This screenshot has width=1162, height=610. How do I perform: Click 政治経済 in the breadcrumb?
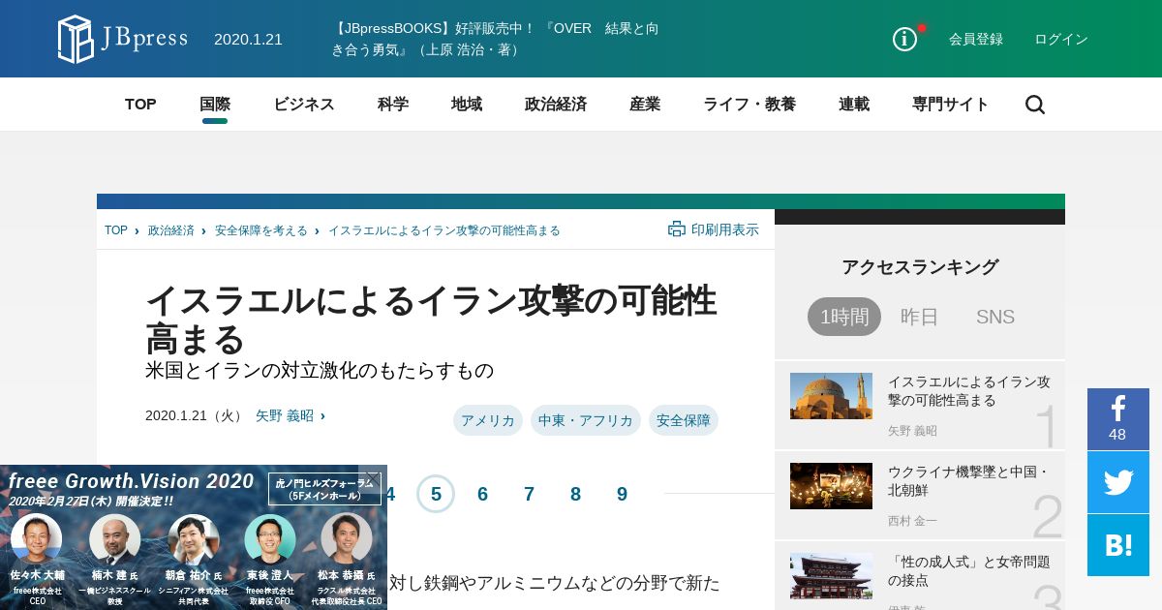pyautogui.click(x=171, y=230)
